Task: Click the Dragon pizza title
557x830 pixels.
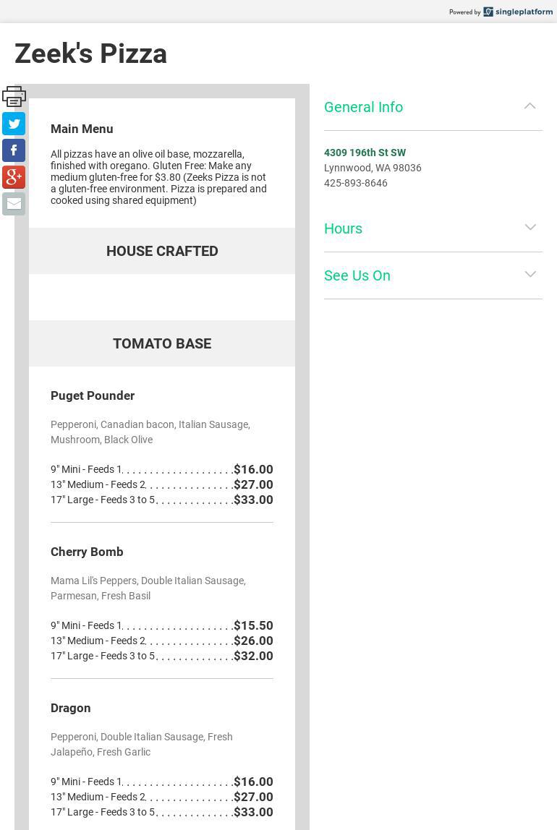Action: (71, 708)
